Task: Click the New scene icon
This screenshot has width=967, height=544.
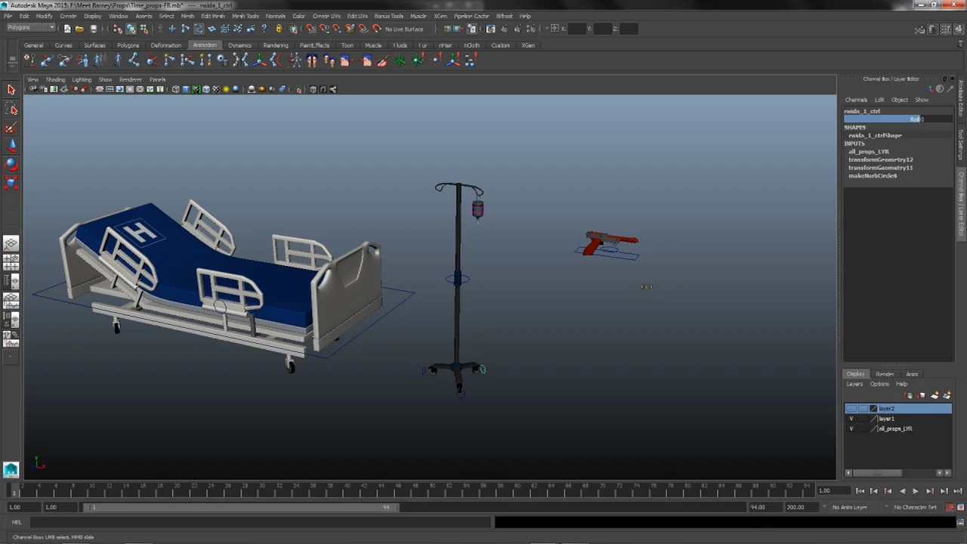Action: [66, 29]
